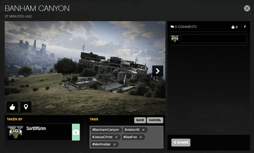Like the photo with thumbs-up button on image
The width and height of the screenshot is (254, 153).
tap(12, 107)
